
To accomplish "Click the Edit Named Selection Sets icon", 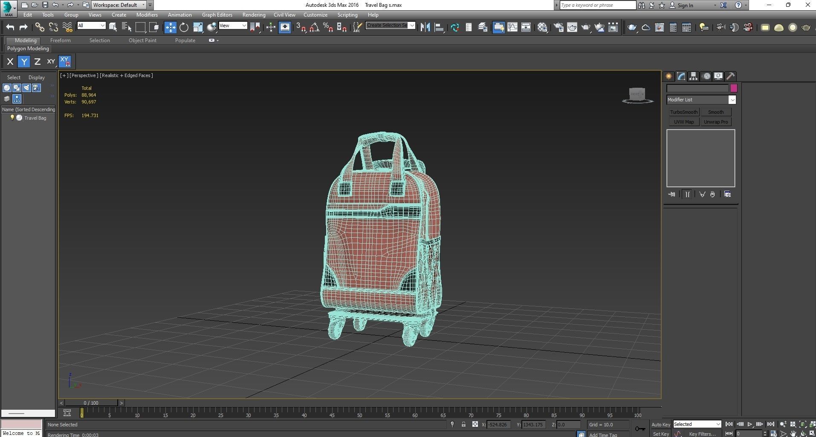I will click(x=357, y=27).
